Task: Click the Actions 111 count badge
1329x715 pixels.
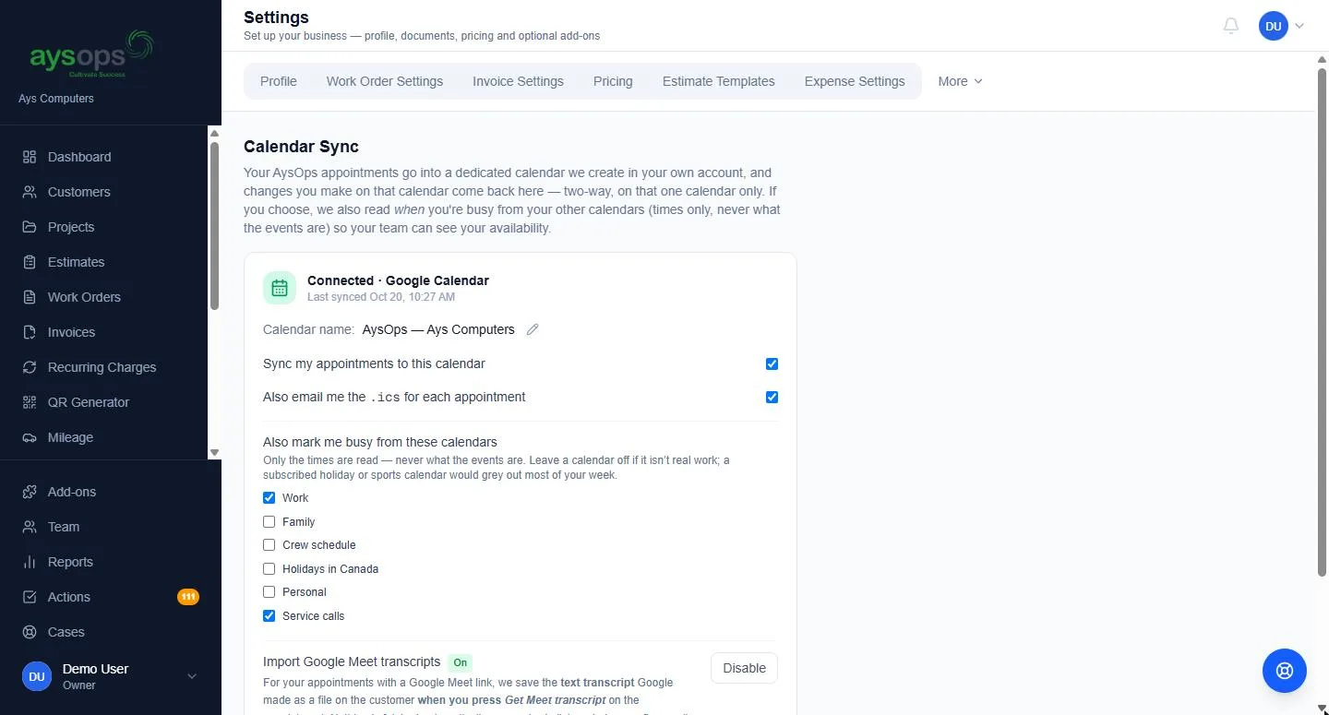Action: pyautogui.click(x=188, y=597)
